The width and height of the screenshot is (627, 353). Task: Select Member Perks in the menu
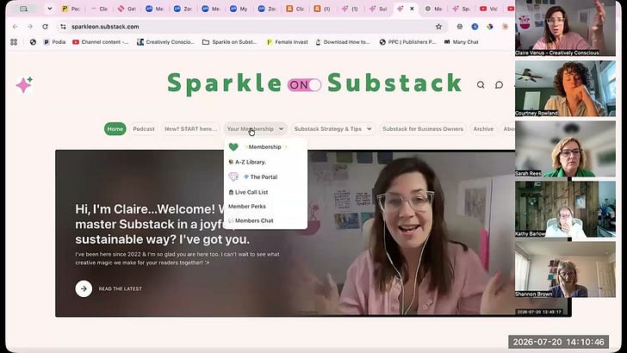click(x=265, y=207)
